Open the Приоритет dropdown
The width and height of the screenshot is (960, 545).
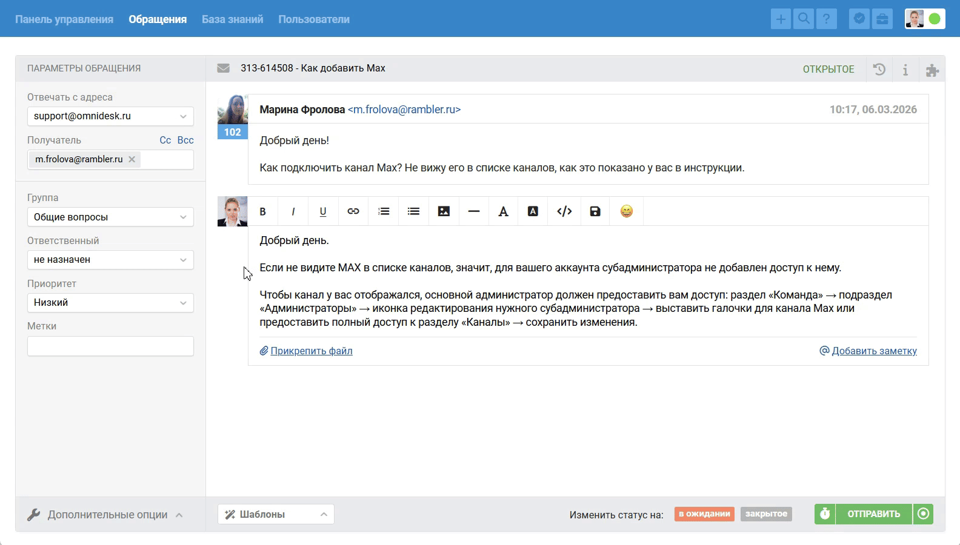(110, 303)
